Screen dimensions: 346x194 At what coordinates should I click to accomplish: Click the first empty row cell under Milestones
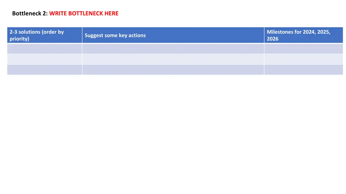point(304,48)
